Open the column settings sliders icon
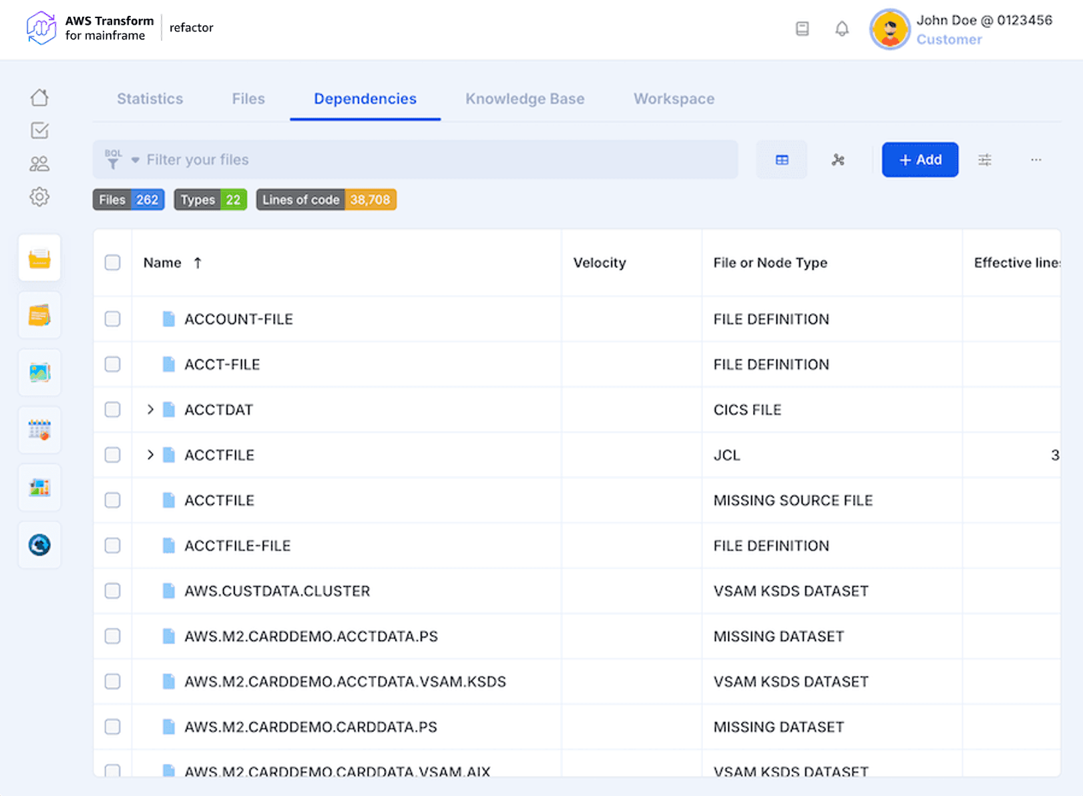 (985, 160)
